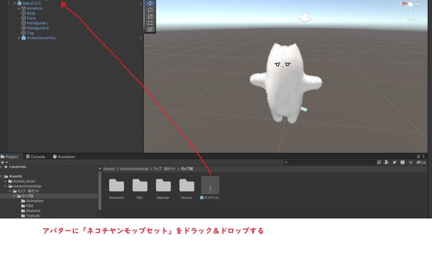
Task: Select the Rect Transform tool
Action: 150,23
